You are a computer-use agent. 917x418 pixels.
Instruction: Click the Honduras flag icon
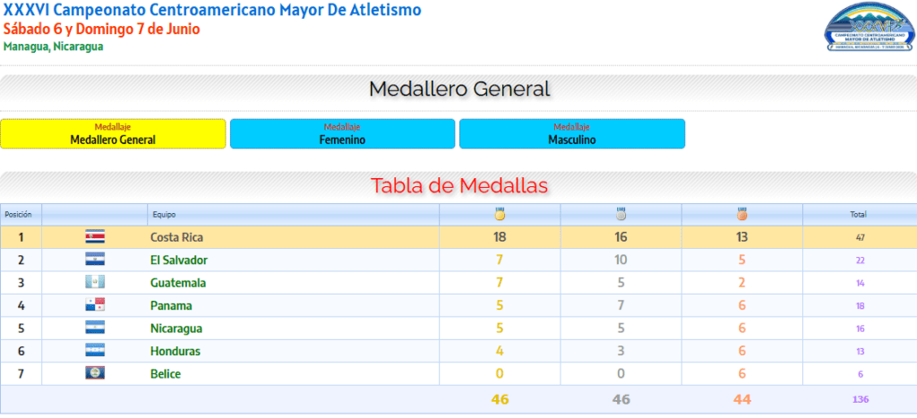click(x=95, y=351)
